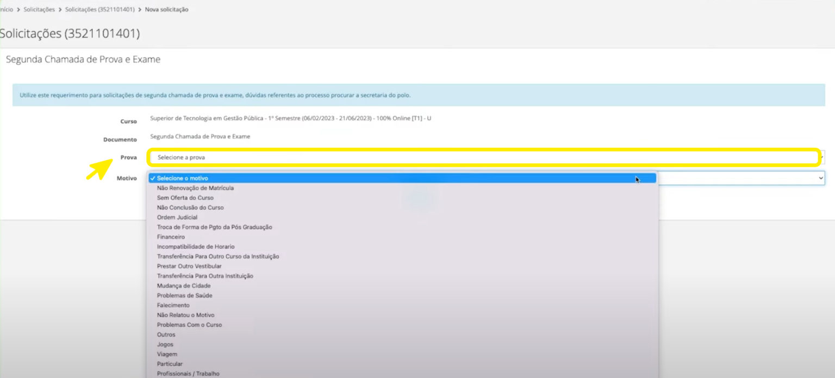Click the Motivo dropdown chevron arrow
This screenshot has width=835, height=378.
[x=820, y=178]
